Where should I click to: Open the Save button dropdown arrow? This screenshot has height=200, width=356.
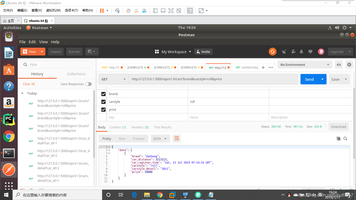(x=346, y=79)
